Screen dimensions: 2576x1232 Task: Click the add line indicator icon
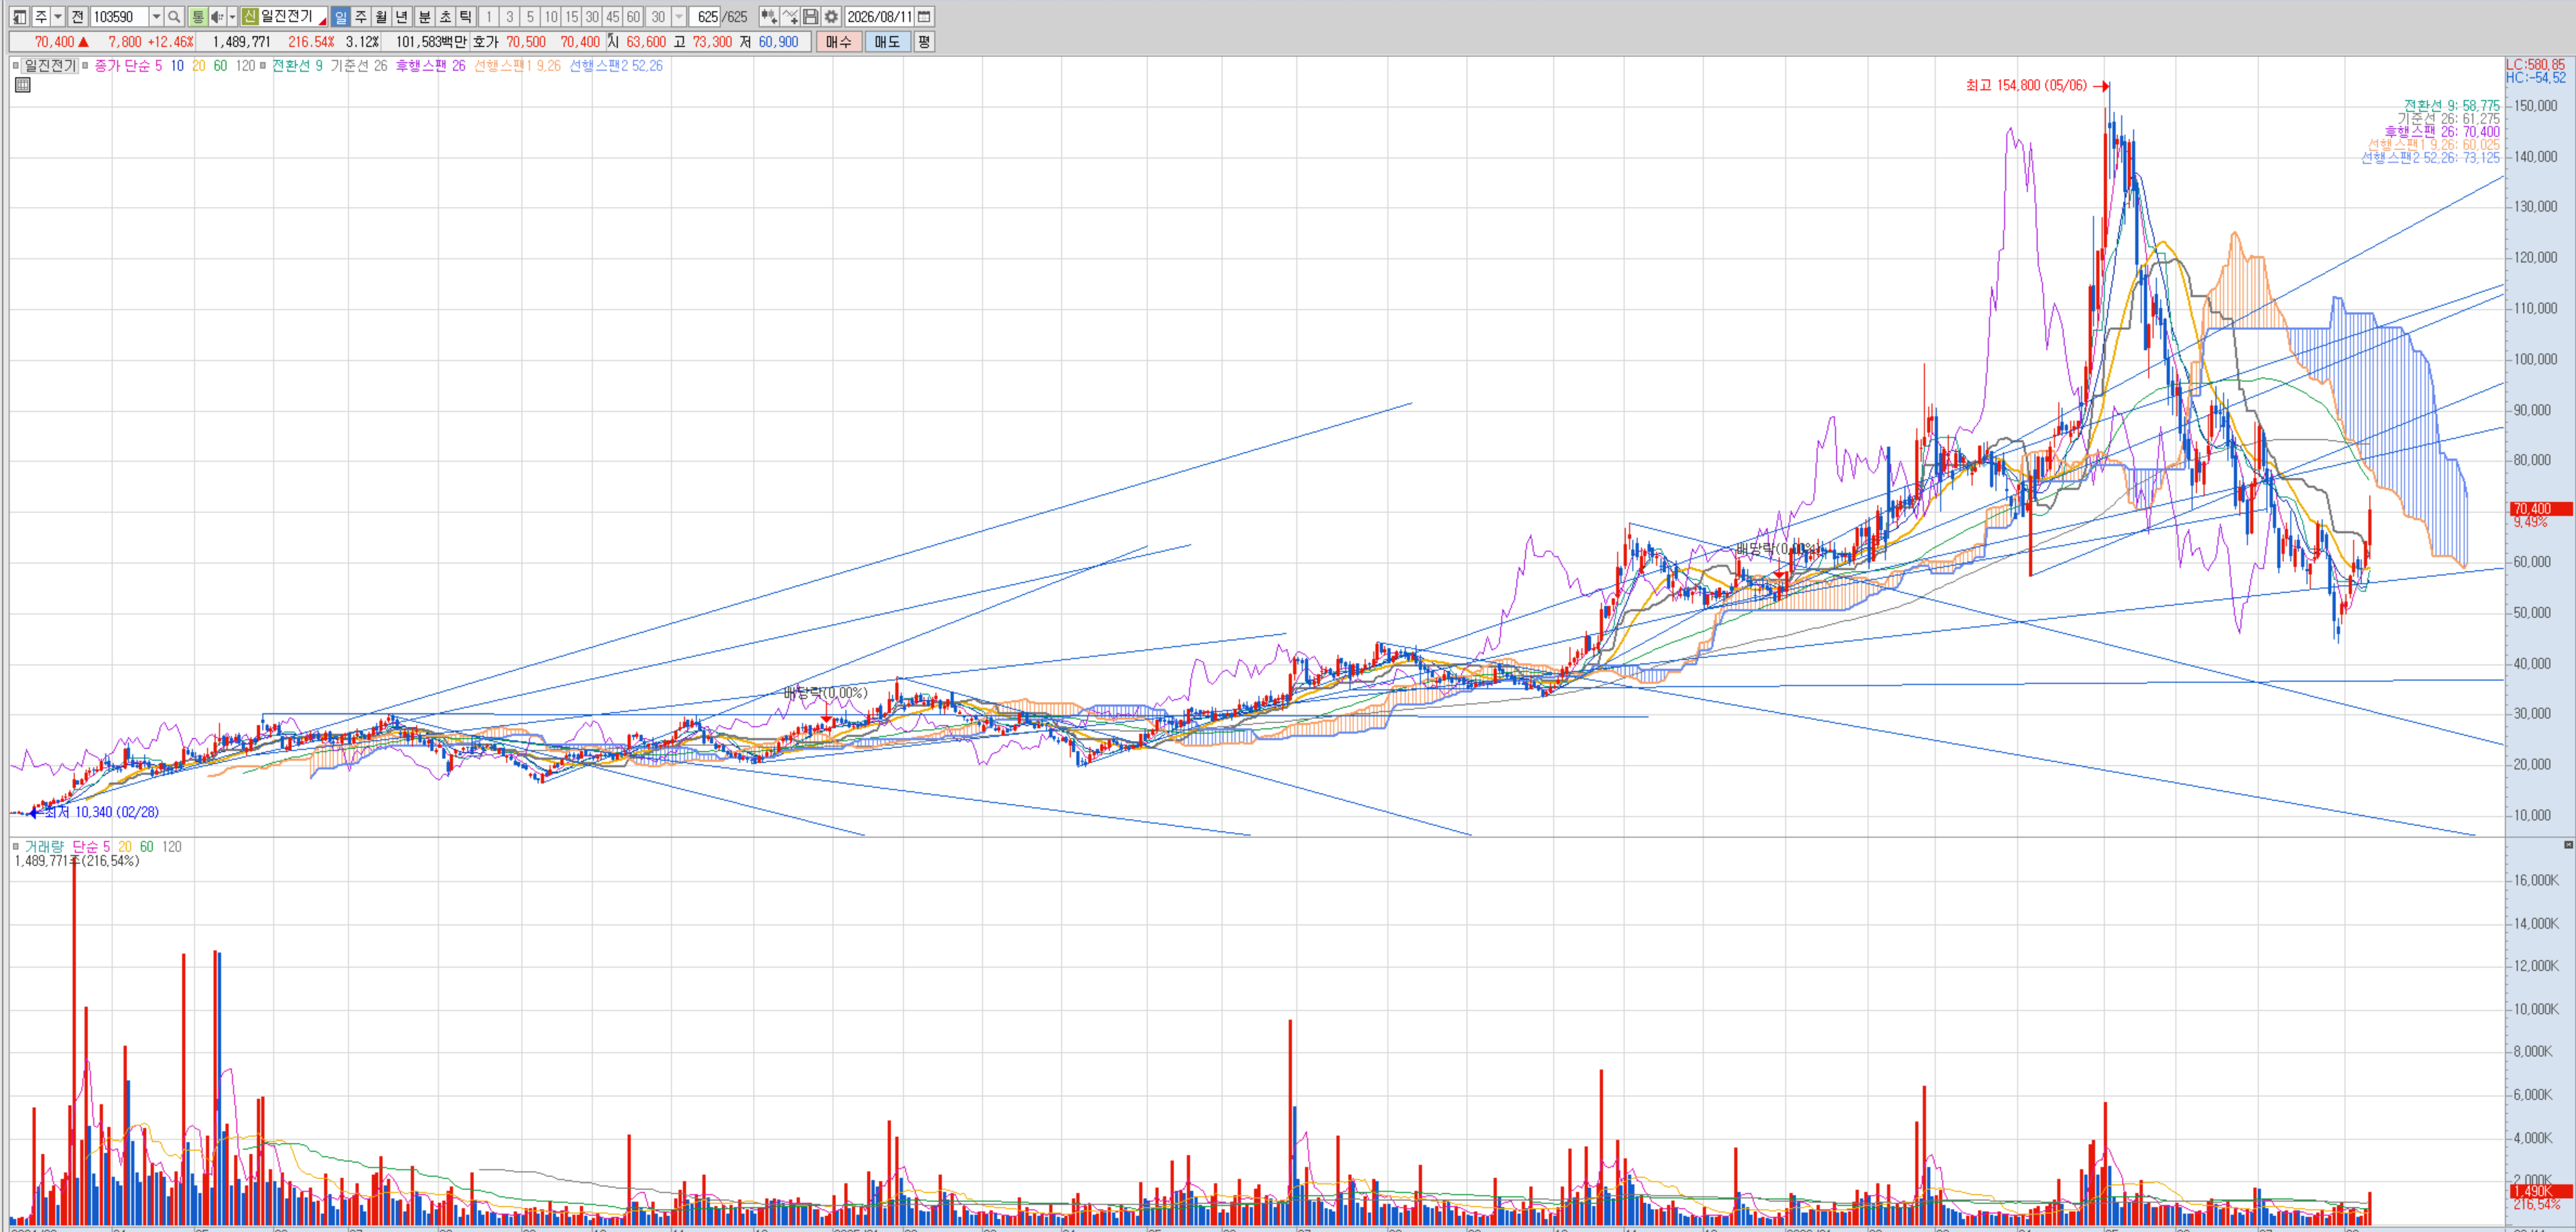click(790, 16)
